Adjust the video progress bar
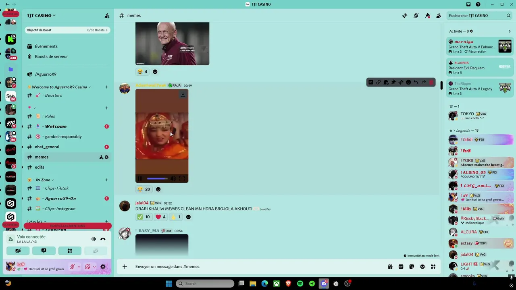516x290 pixels. point(157,178)
